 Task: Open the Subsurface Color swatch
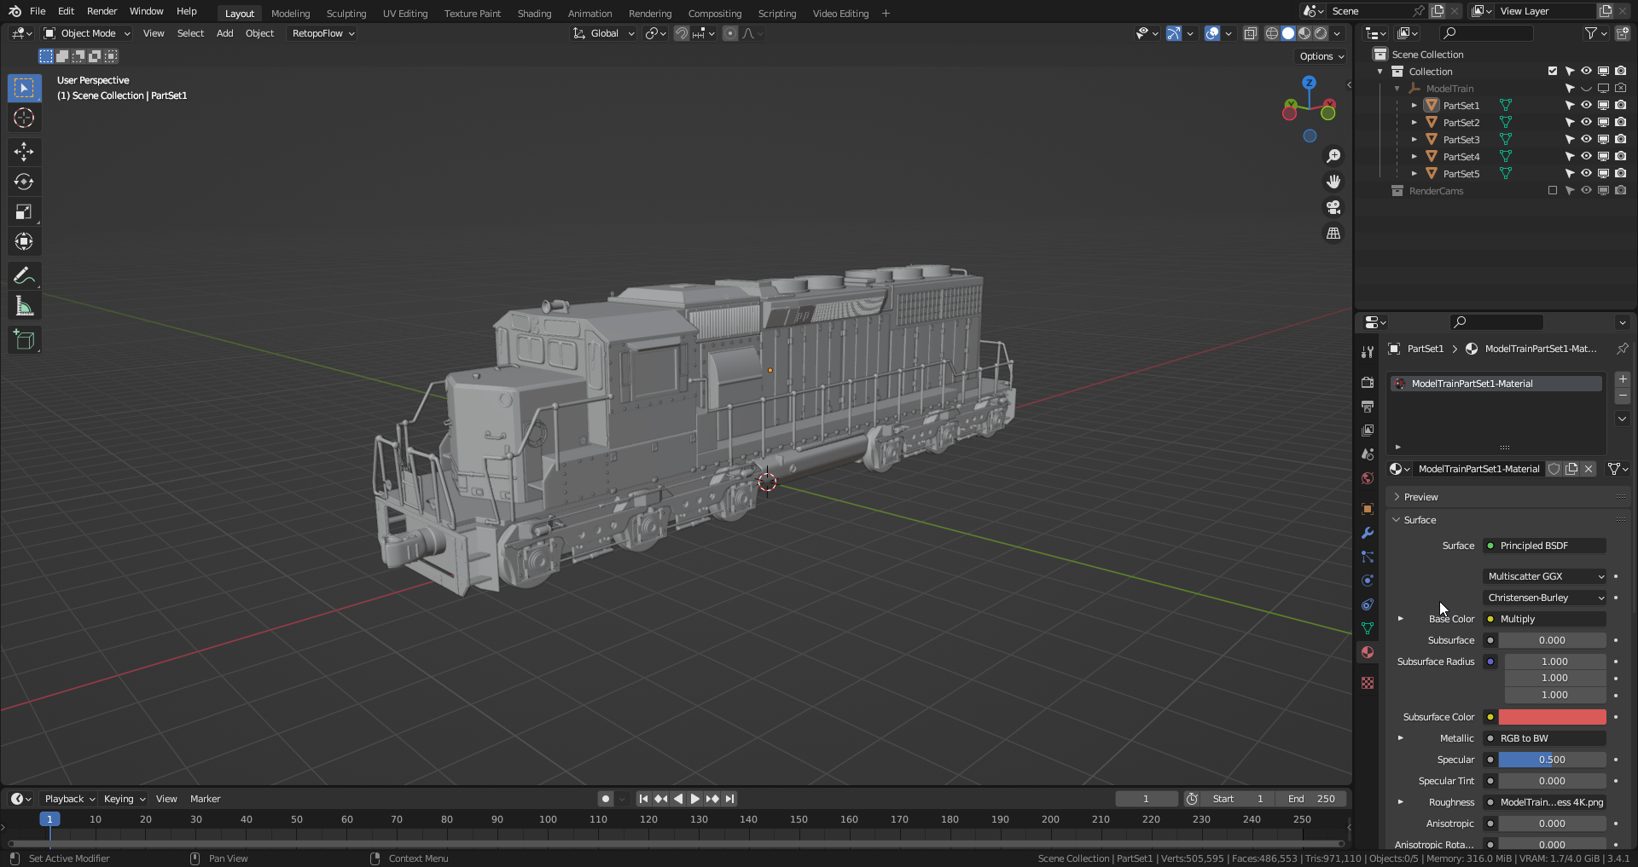click(x=1550, y=717)
